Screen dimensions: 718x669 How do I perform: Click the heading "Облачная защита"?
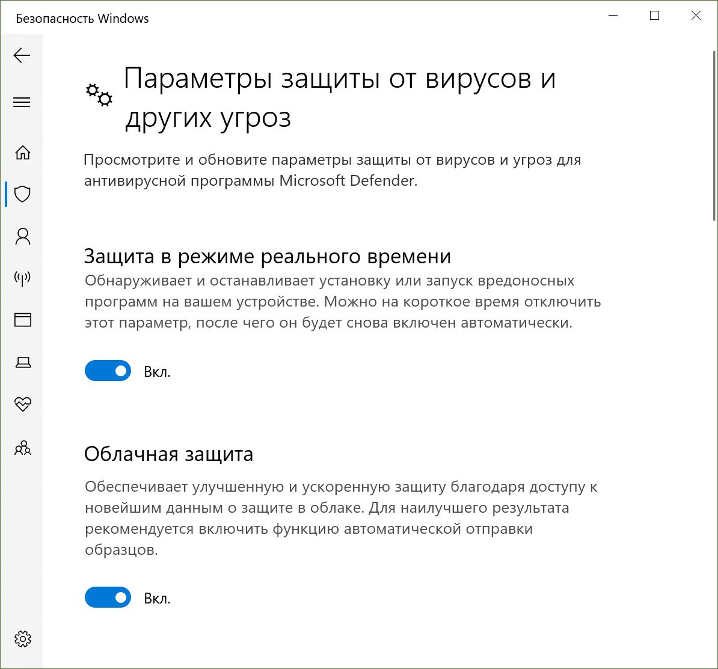(x=168, y=454)
